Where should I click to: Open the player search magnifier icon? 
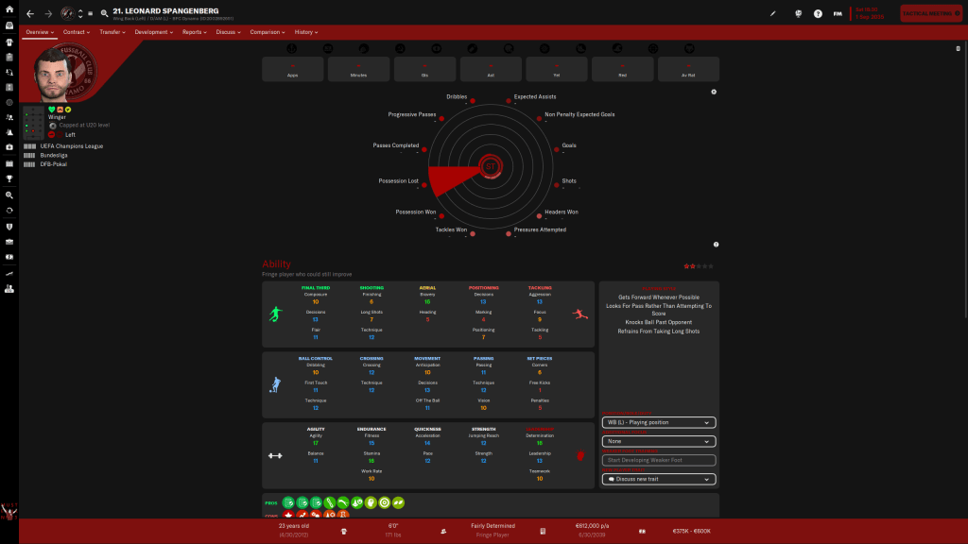[104, 14]
